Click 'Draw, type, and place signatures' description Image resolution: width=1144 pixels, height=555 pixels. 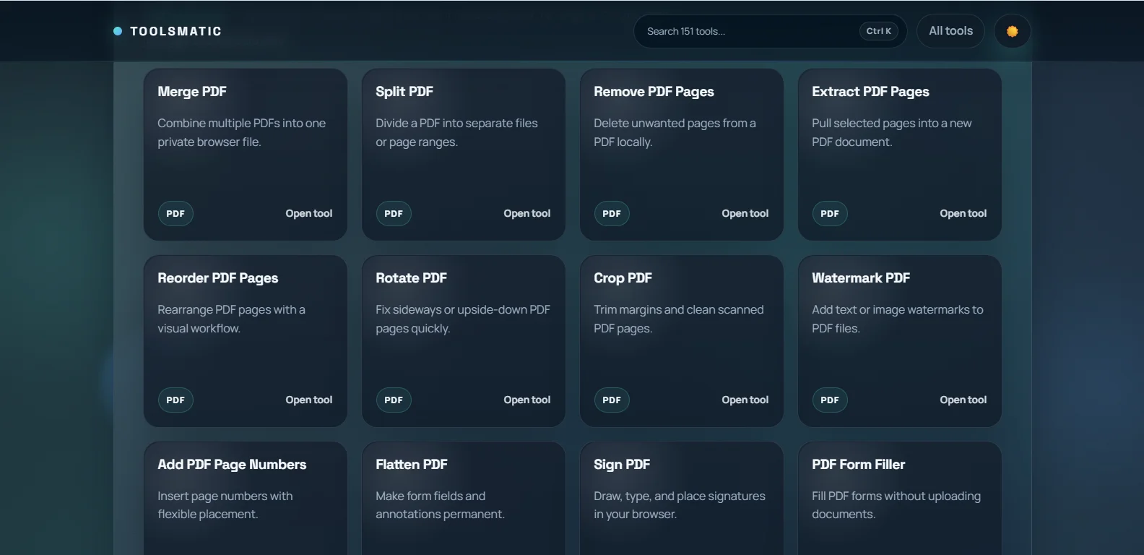coord(679,505)
